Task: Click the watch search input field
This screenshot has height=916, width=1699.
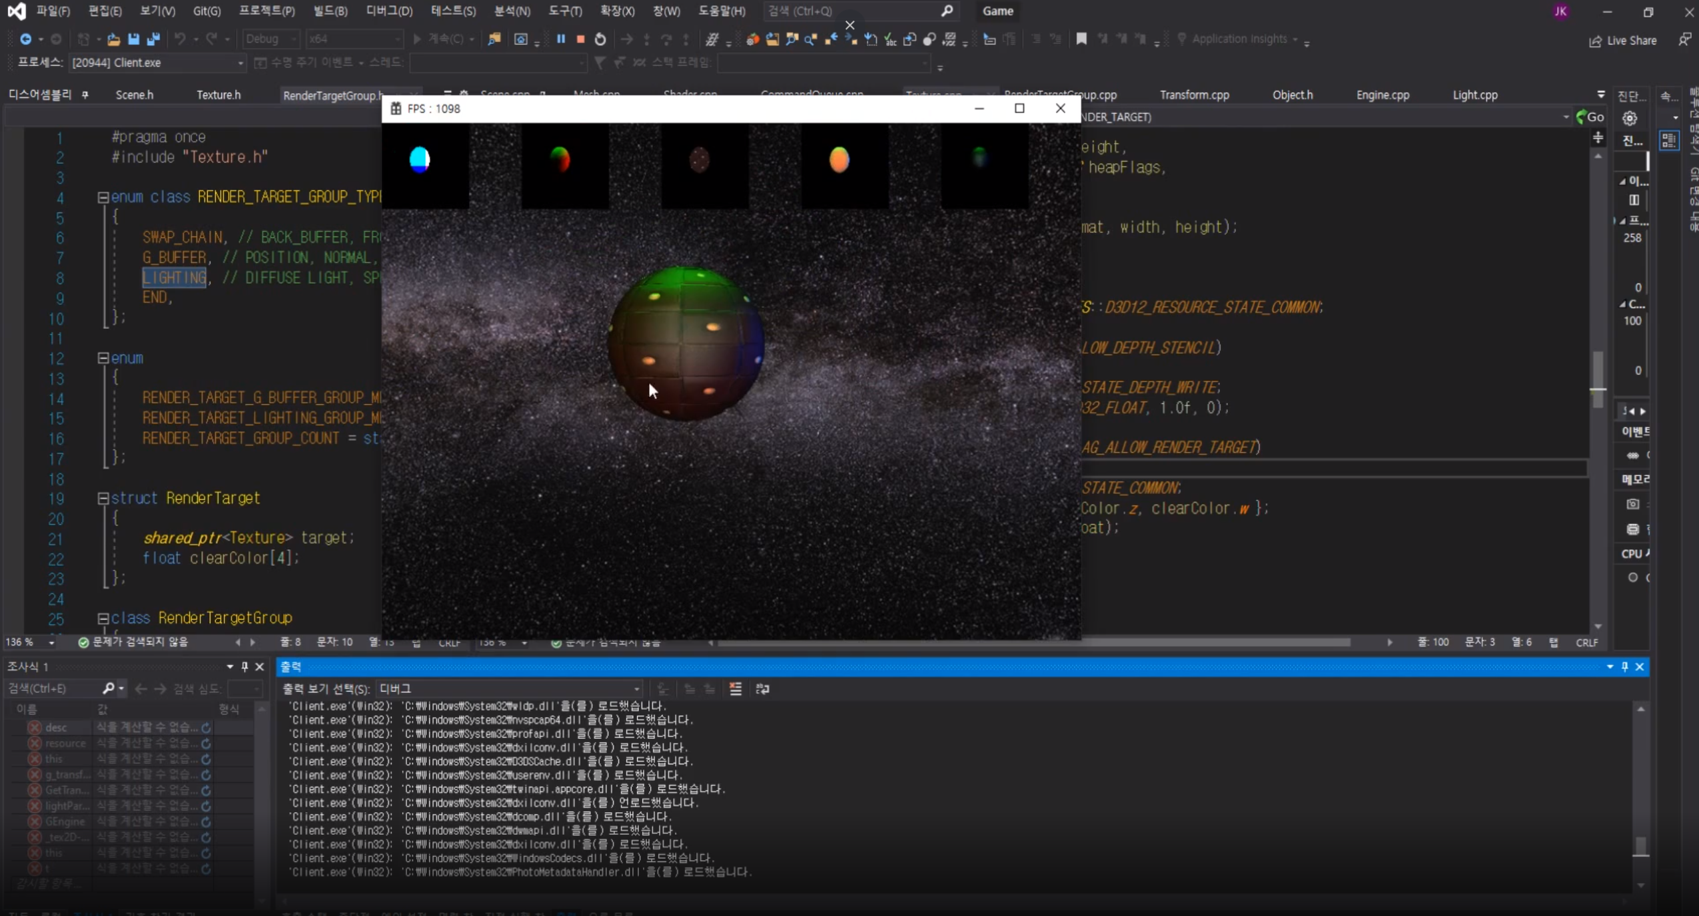Action: click(53, 688)
